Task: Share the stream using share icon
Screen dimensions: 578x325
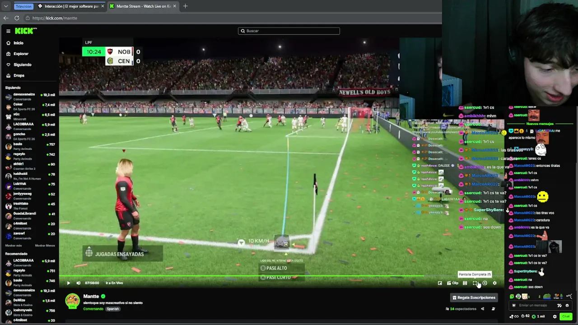Action: pyautogui.click(x=482, y=309)
